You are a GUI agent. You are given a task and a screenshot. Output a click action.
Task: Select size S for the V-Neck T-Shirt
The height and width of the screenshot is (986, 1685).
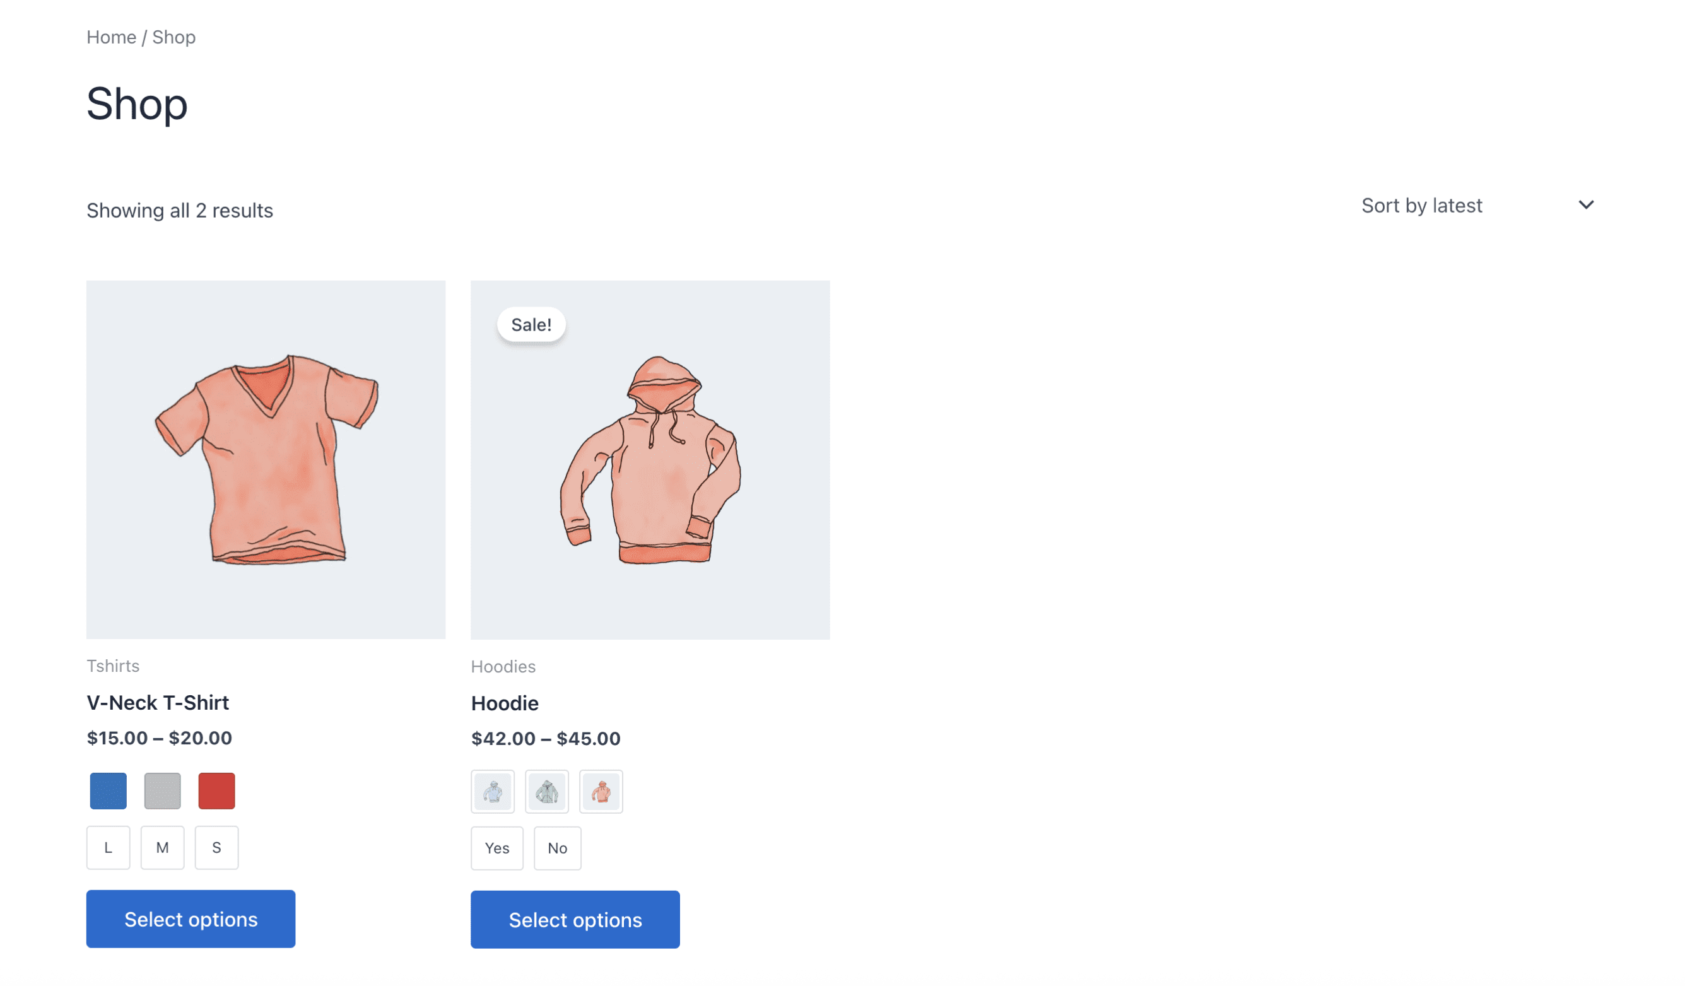(216, 848)
